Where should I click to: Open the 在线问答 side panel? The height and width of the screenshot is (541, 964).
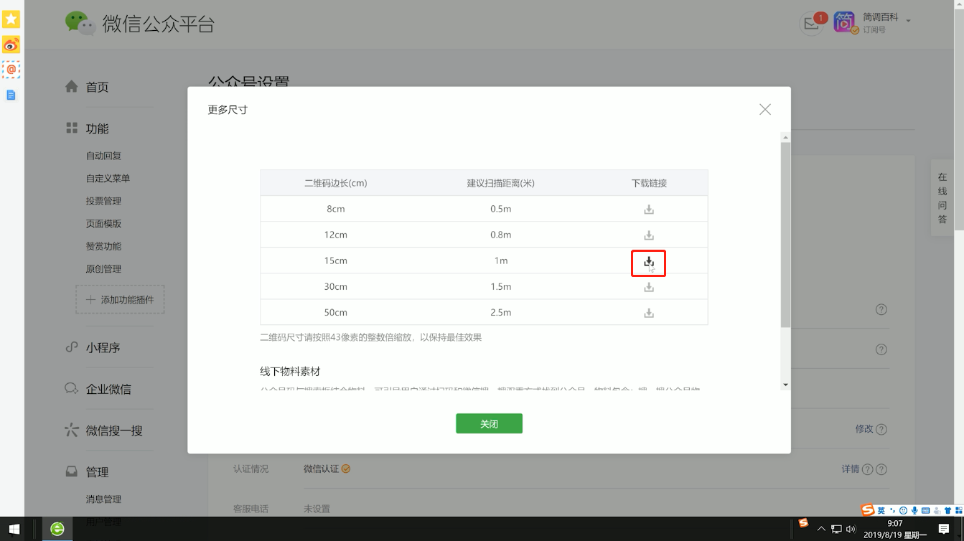tap(942, 197)
